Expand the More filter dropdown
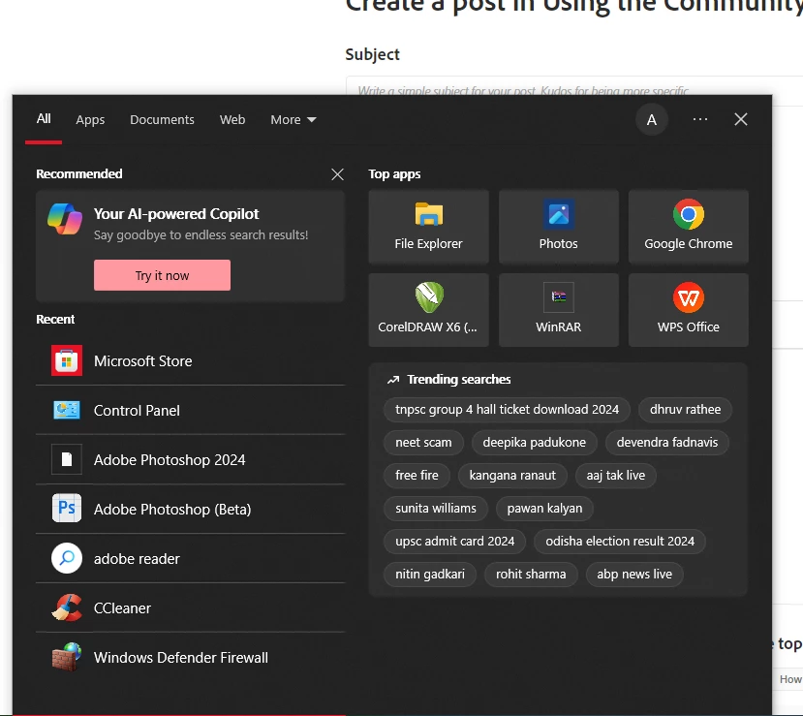The height and width of the screenshot is (716, 803). point(293,120)
